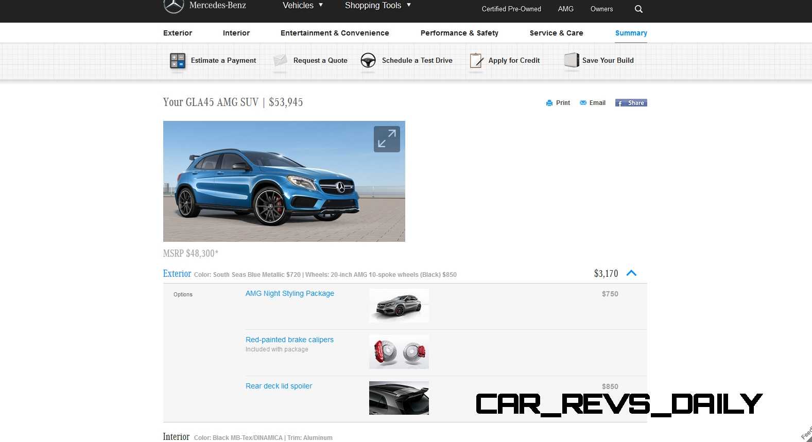Screen dimensions: 812x442
Task: Open the search magnifier icon
Action: 638,9
